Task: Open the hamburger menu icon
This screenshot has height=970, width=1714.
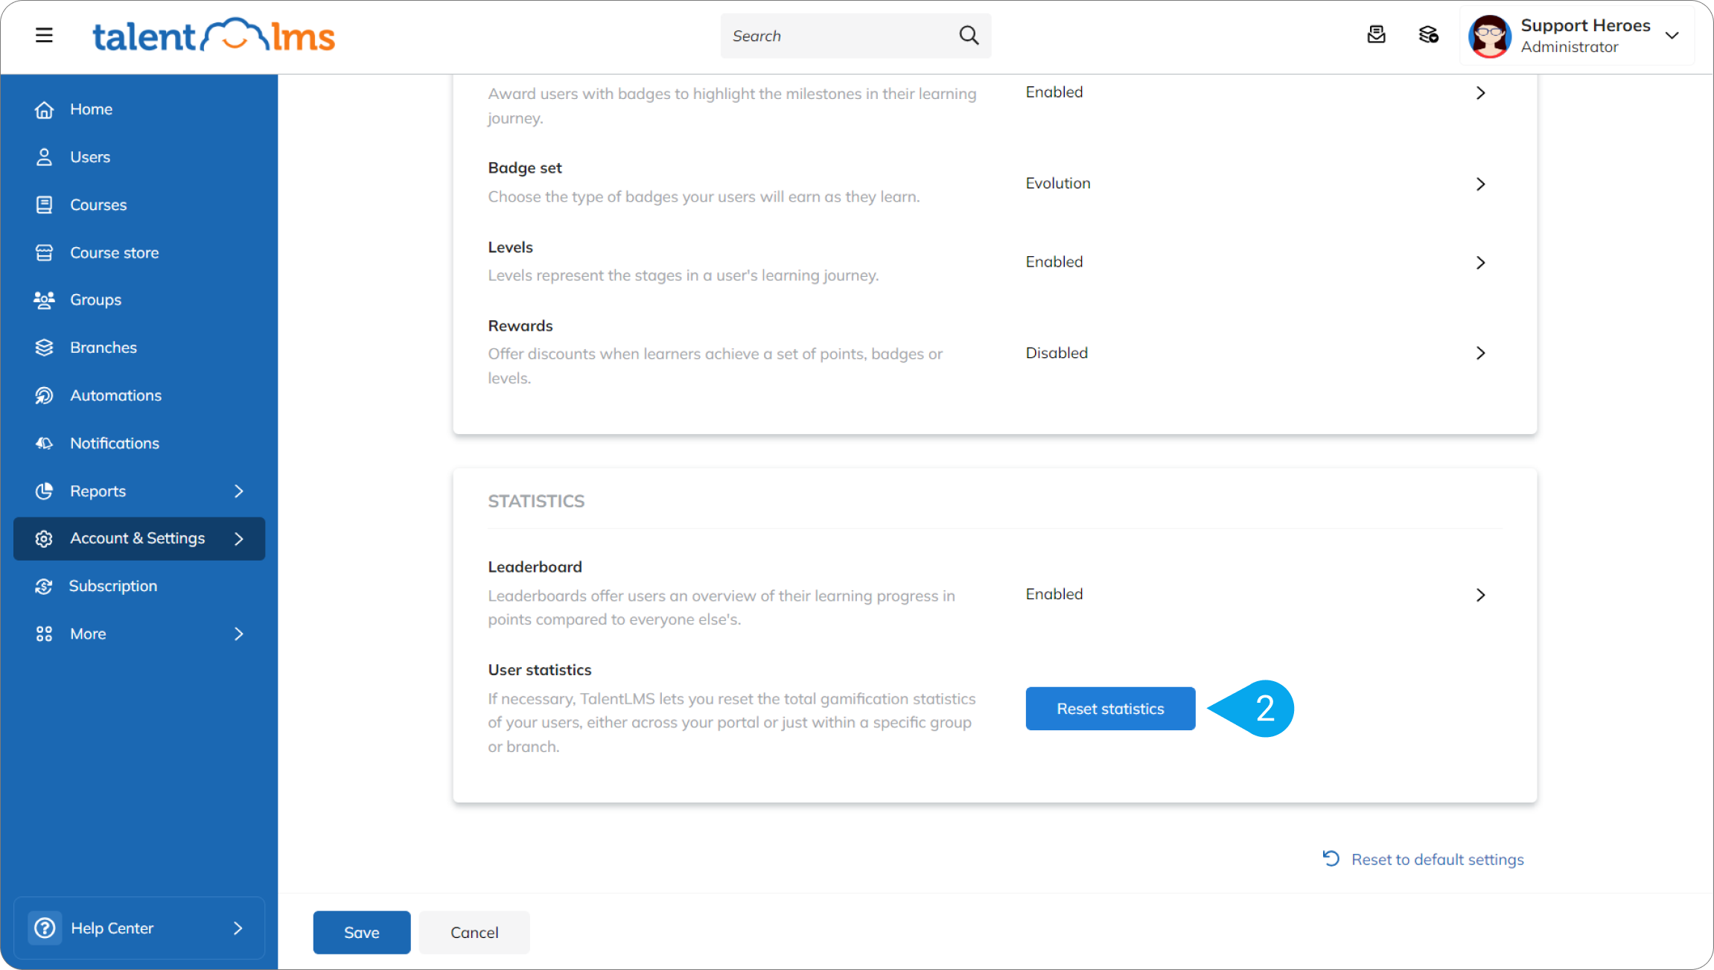Action: point(44,35)
